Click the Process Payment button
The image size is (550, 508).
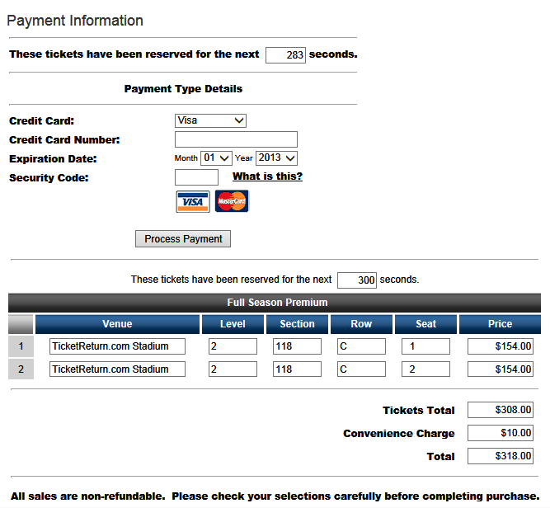click(x=183, y=239)
